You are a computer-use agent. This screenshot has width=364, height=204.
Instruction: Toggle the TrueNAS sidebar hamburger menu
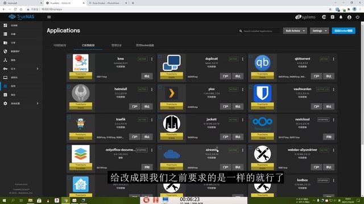[49, 17]
